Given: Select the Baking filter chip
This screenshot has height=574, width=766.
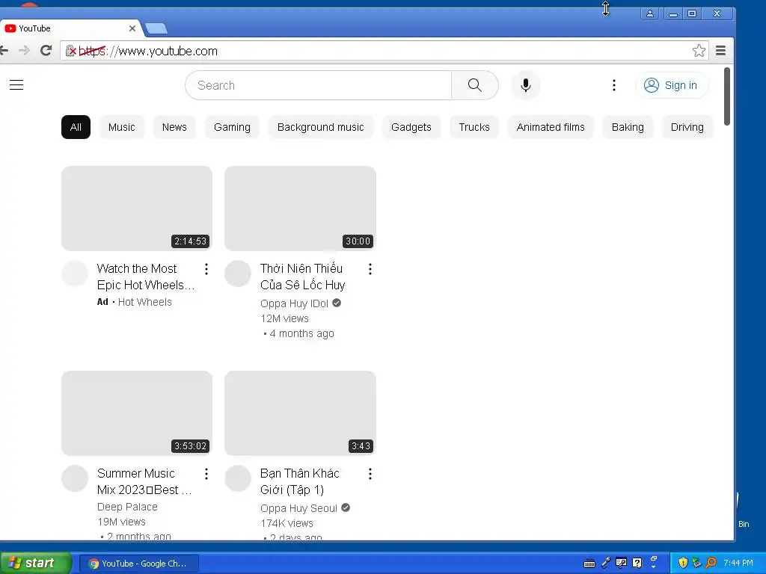Looking at the screenshot, I should 628,127.
